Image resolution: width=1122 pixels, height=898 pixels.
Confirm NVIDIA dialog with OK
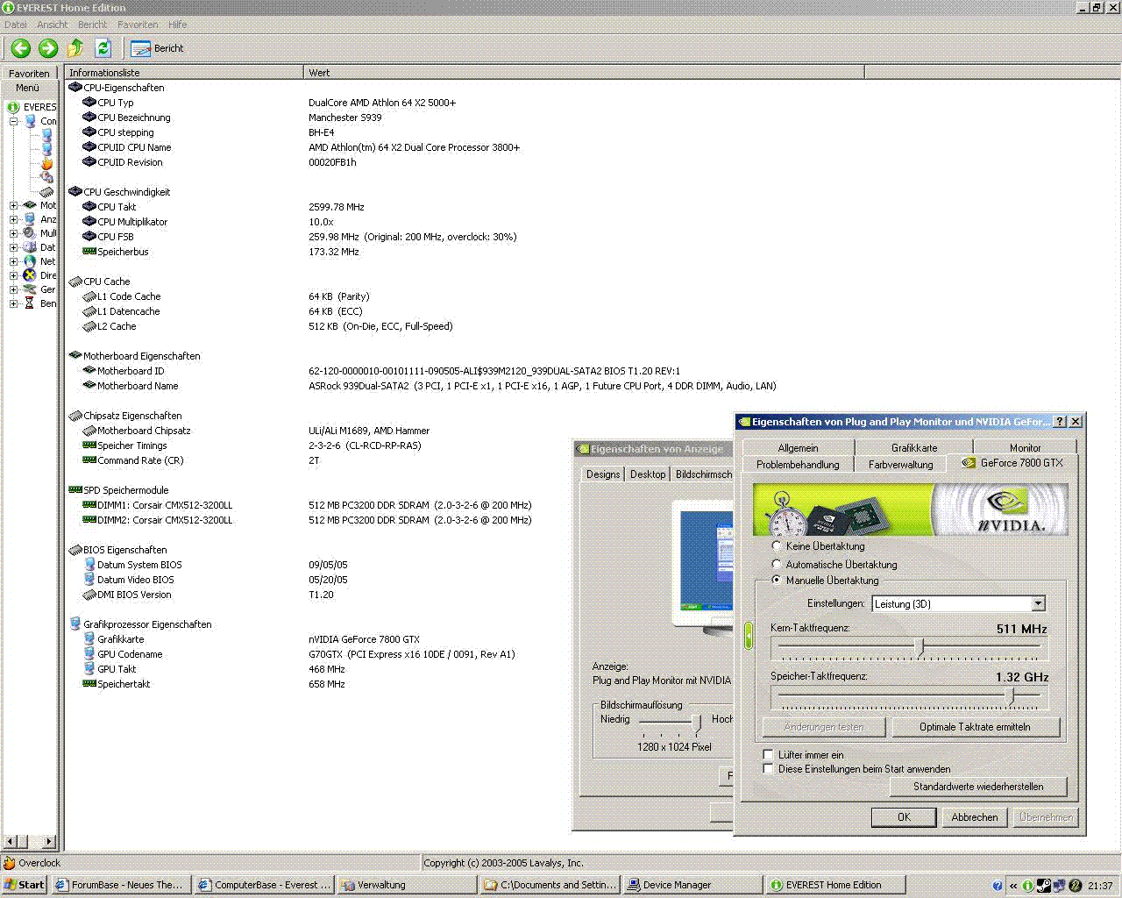tap(904, 816)
